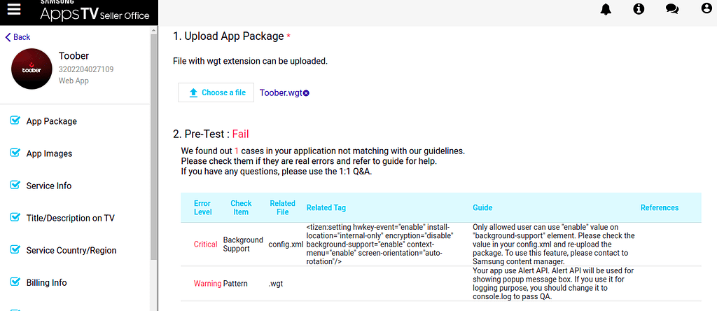Screen dimensions: 717x311
Task: Open notifications bell
Action: (x=606, y=9)
